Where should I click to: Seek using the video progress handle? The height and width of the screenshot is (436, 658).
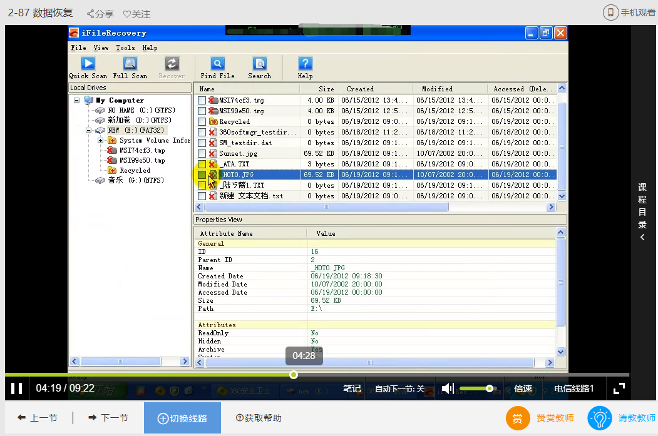(x=294, y=375)
